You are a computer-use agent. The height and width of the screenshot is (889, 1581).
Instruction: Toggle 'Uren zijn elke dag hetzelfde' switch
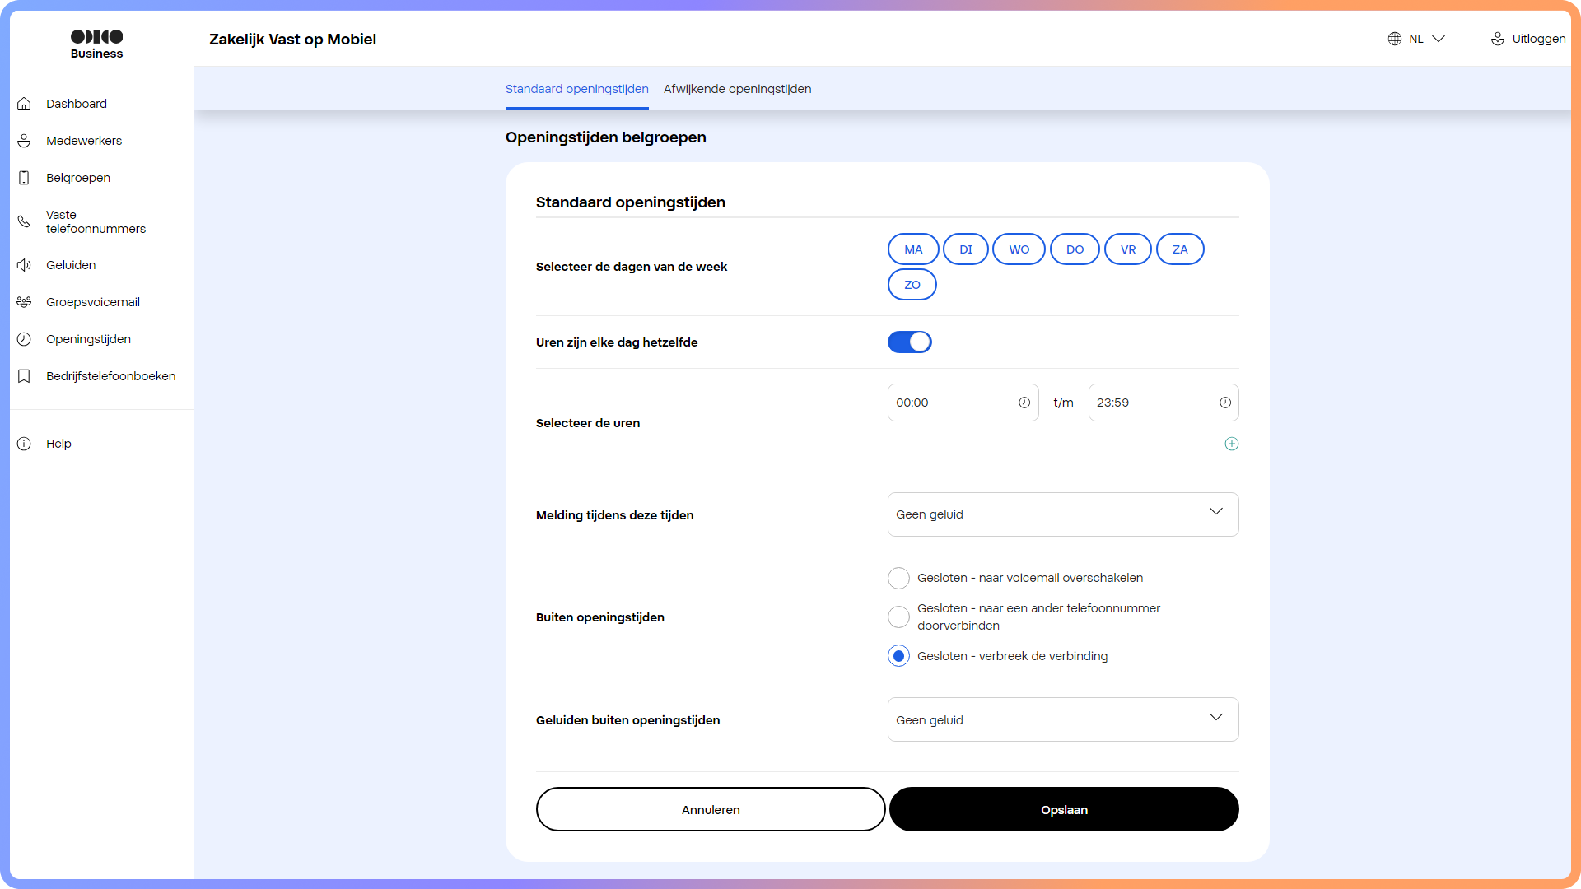909,342
